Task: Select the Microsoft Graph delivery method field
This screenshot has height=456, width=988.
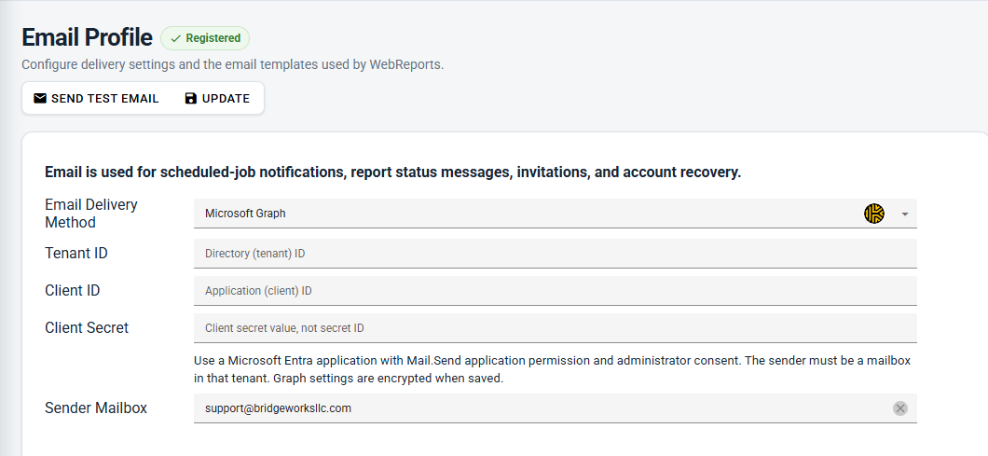Action: click(556, 214)
